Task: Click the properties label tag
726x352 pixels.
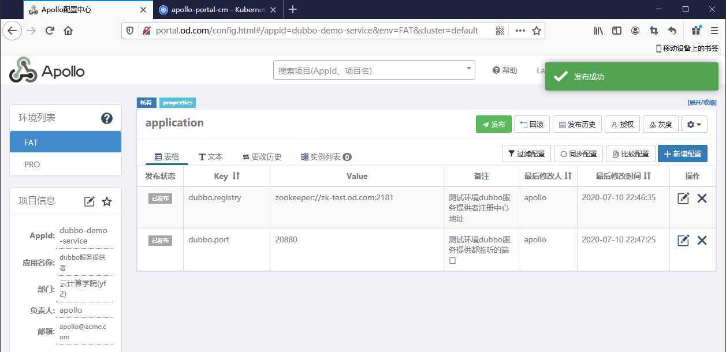Action: click(x=177, y=103)
